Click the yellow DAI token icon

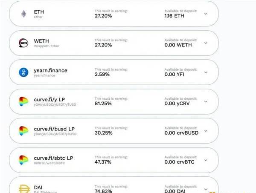(x=24, y=189)
